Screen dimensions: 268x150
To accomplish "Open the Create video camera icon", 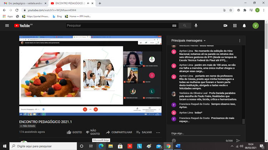I will coord(225,26).
